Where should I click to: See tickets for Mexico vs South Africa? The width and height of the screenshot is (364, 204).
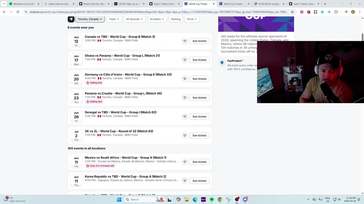coord(199,162)
